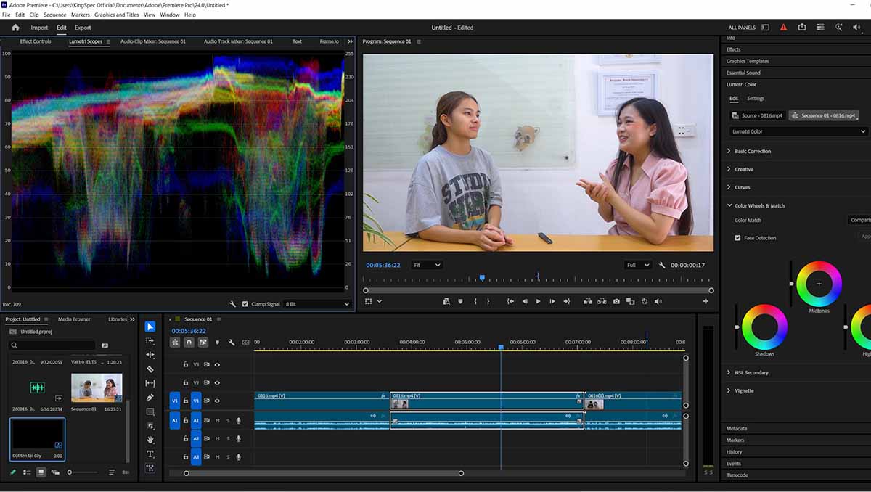Toggle Linked Selection in Timeline

(x=203, y=342)
